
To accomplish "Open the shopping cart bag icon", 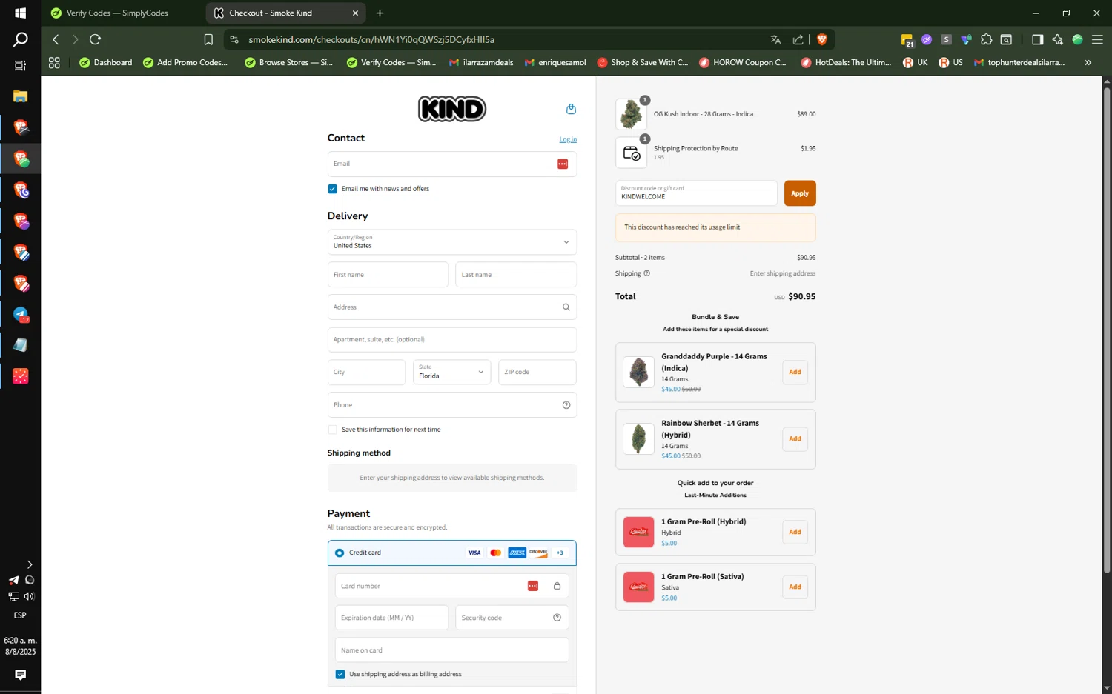I will coord(571,109).
